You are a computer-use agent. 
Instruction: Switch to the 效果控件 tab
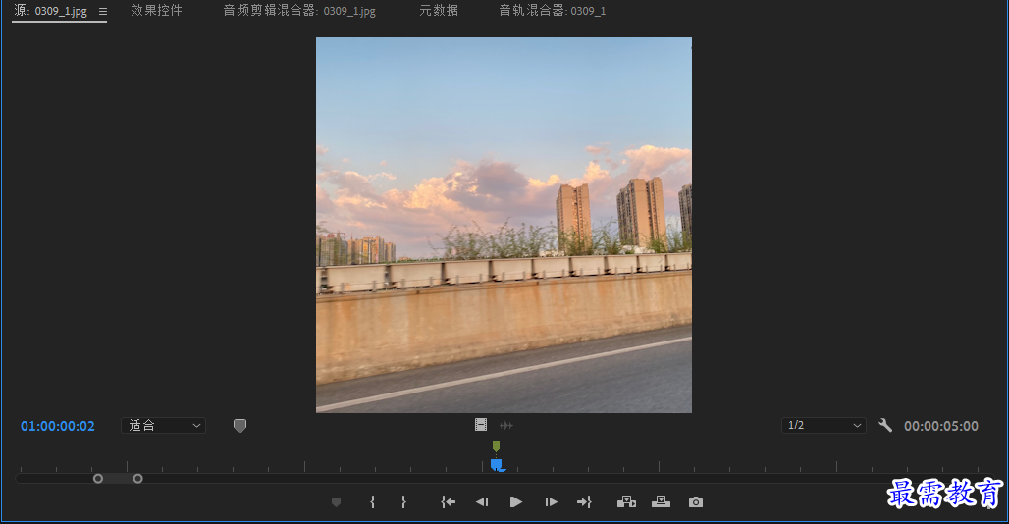click(156, 10)
